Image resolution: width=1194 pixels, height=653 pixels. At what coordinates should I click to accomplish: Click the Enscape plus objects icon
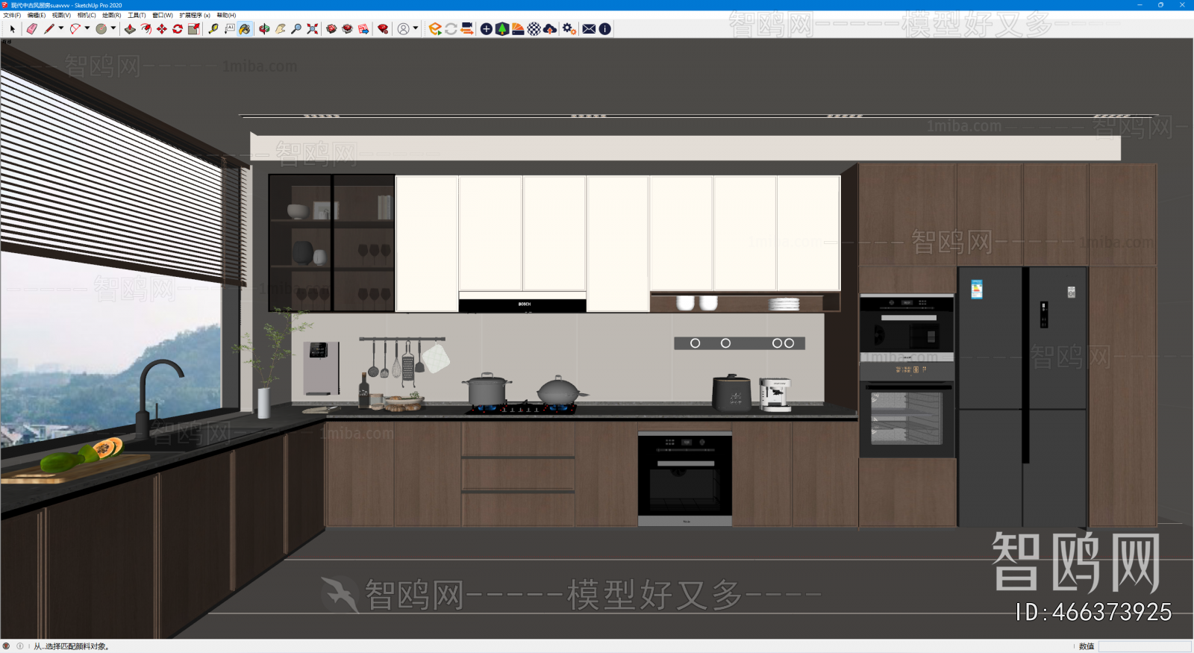coord(487,29)
